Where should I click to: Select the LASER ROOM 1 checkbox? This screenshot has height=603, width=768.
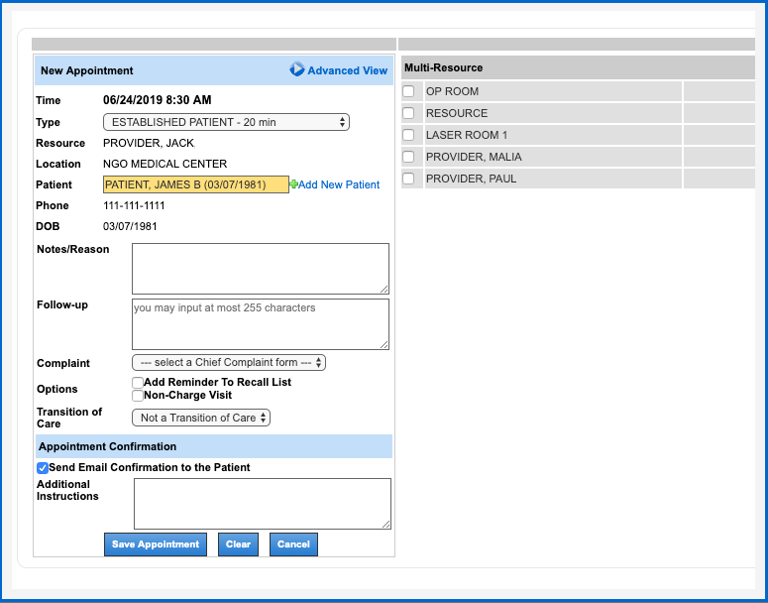coord(408,135)
